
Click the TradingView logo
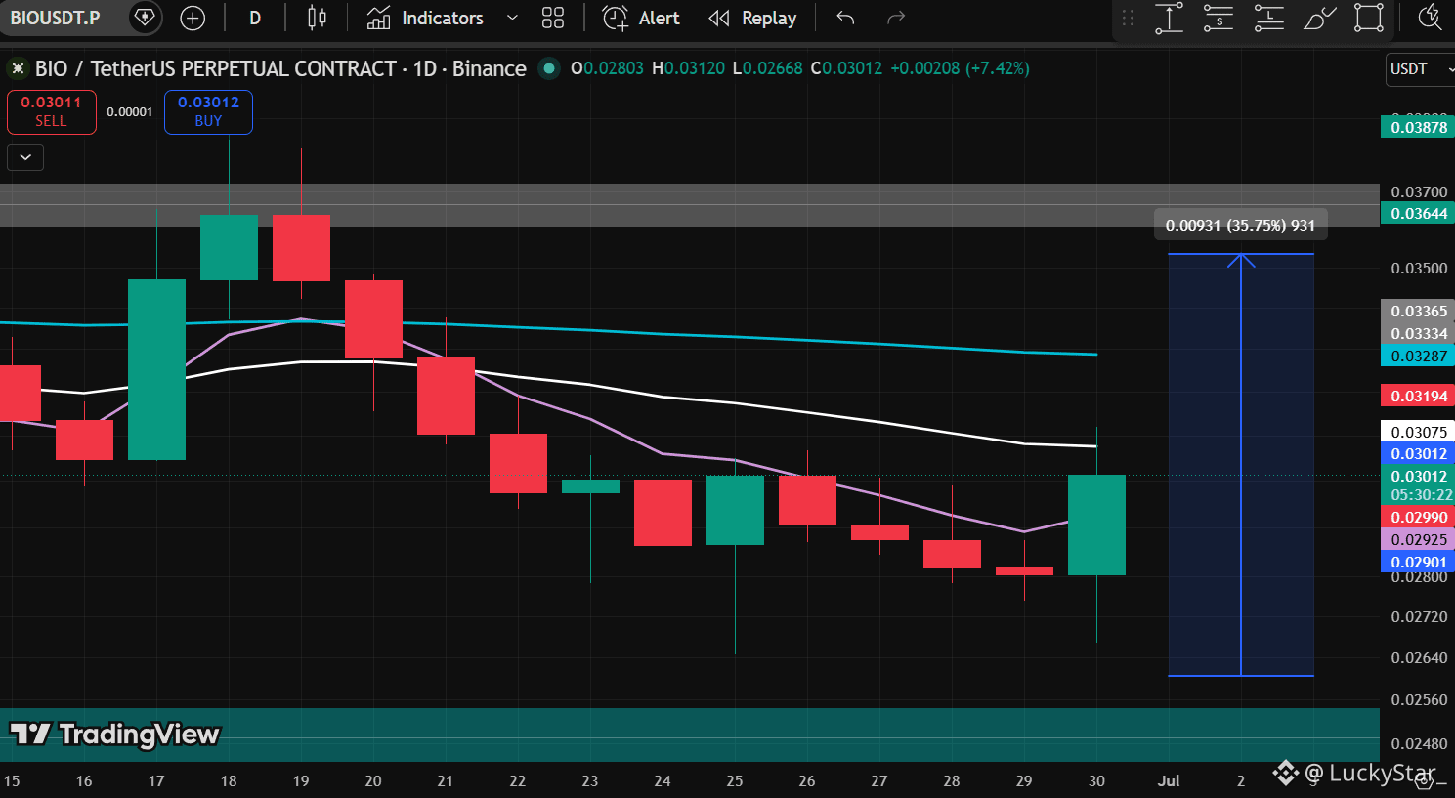click(114, 735)
